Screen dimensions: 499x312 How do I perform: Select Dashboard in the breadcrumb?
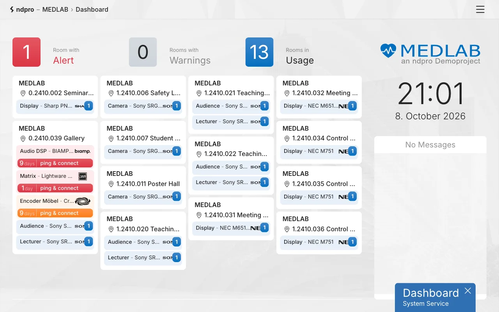point(92,9)
